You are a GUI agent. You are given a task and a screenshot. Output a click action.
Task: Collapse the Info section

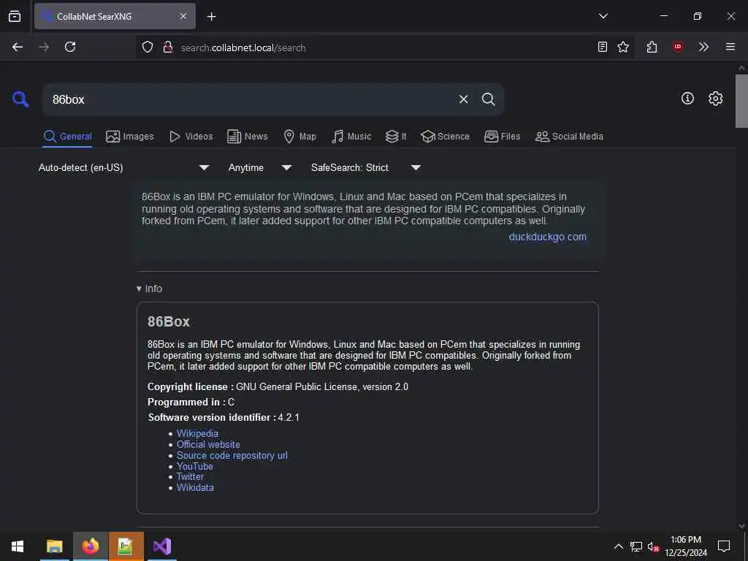coord(149,289)
